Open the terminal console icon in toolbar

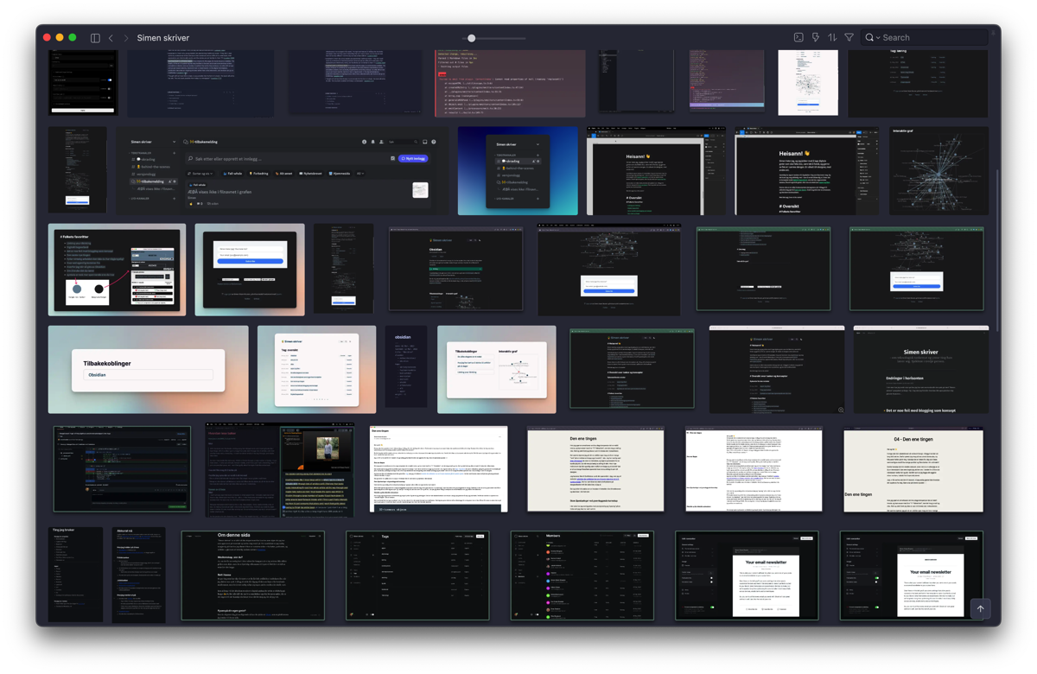coord(798,38)
